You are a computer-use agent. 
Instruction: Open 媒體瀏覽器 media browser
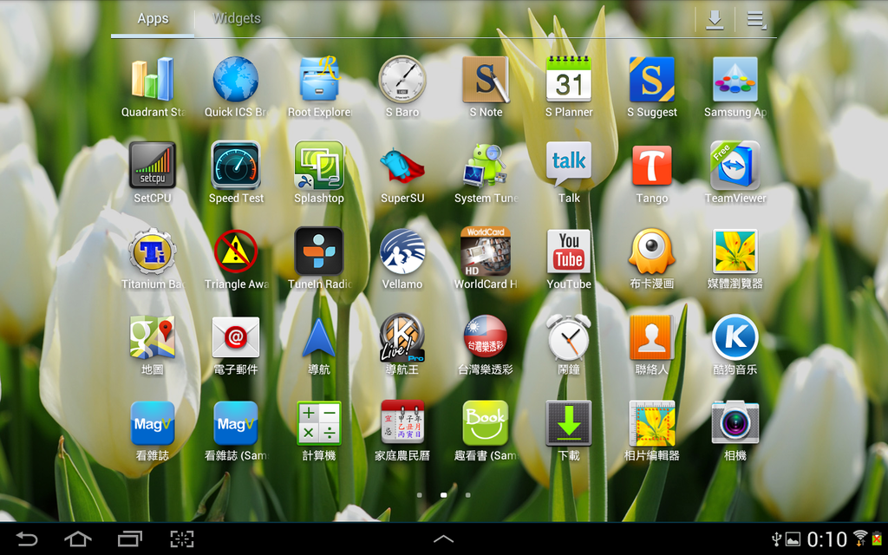735,251
